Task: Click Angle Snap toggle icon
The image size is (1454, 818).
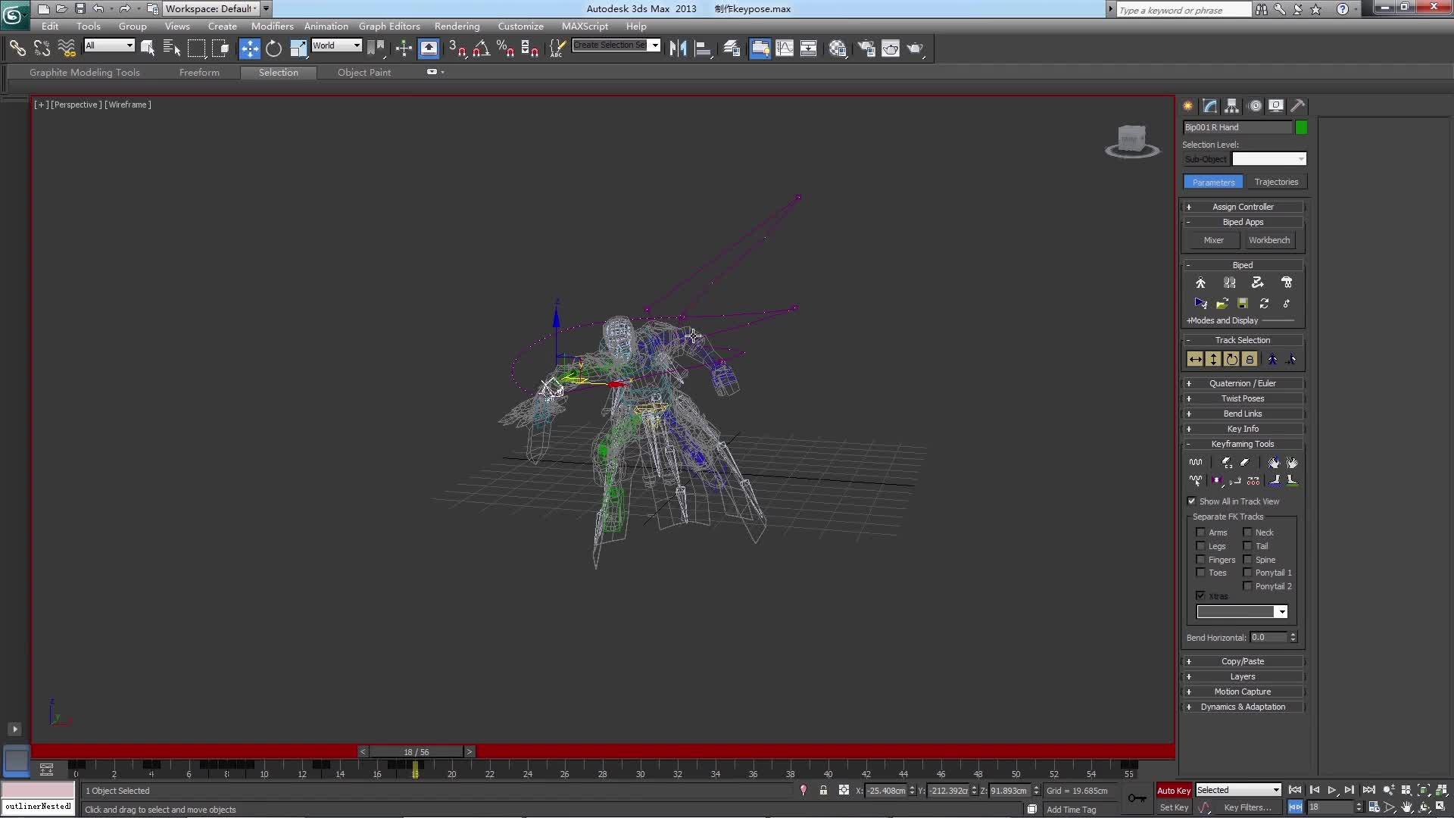Action: (x=481, y=48)
